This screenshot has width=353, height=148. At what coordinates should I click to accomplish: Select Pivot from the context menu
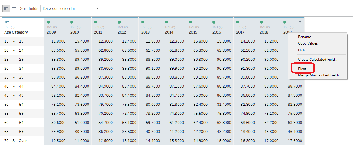(x=302, y=69)
